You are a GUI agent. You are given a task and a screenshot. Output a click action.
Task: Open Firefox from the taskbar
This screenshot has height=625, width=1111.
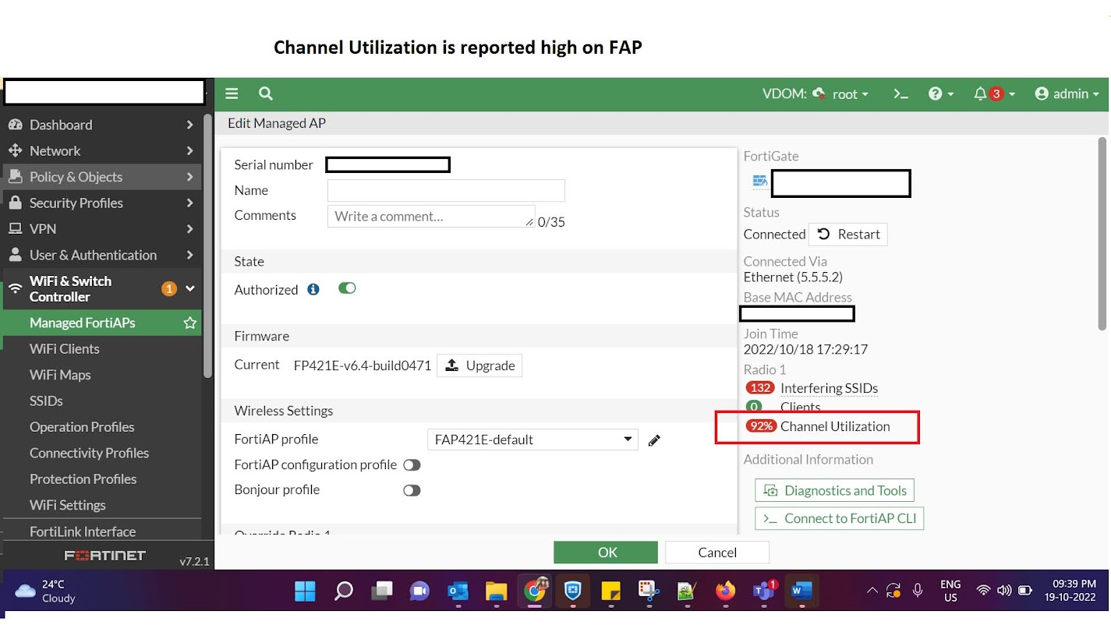[725, 591]
